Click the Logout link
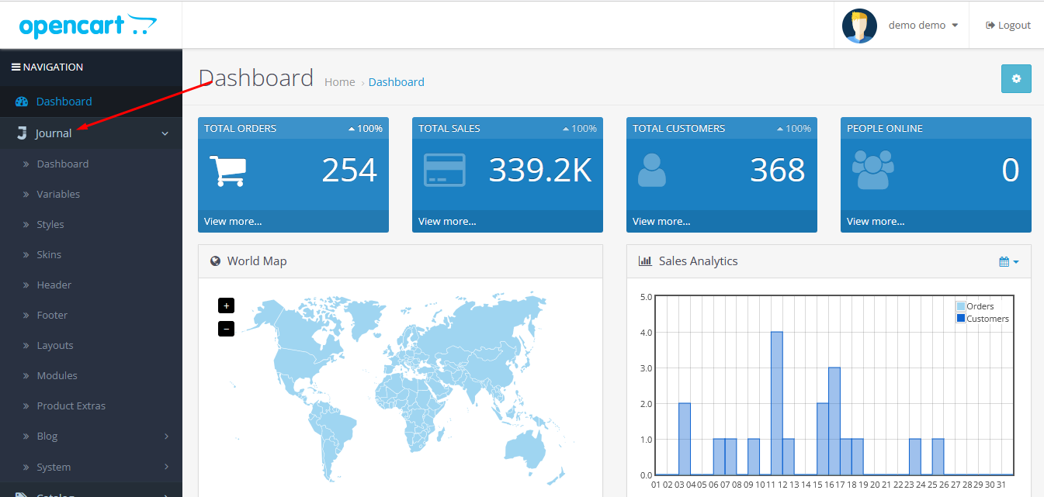The height and width of the screenshot is (497, 1044). (x=1008, y=26)
